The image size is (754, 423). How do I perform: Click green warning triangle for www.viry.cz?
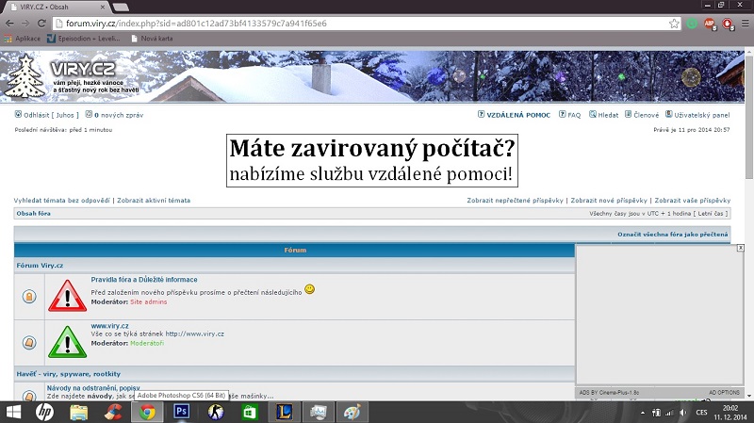(x=67, y=342)
